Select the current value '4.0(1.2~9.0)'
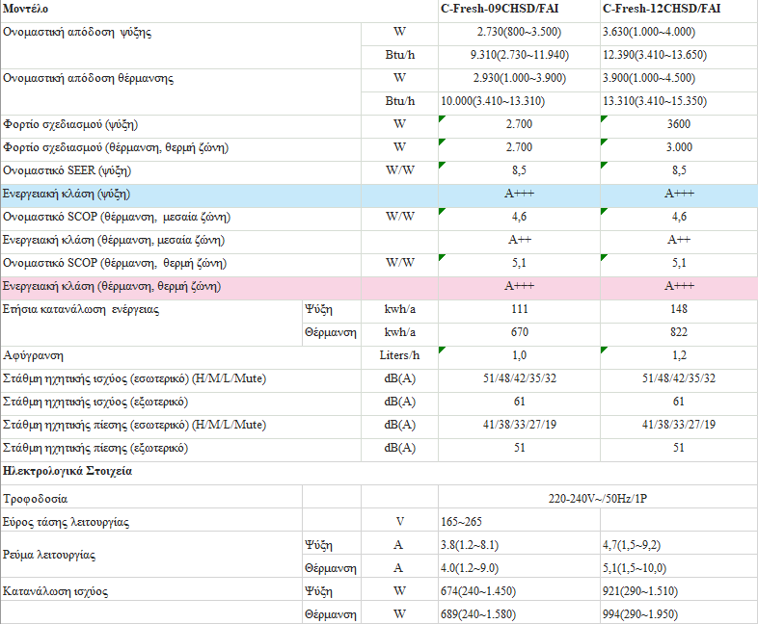Screen dimensions: 758x624 470,568
